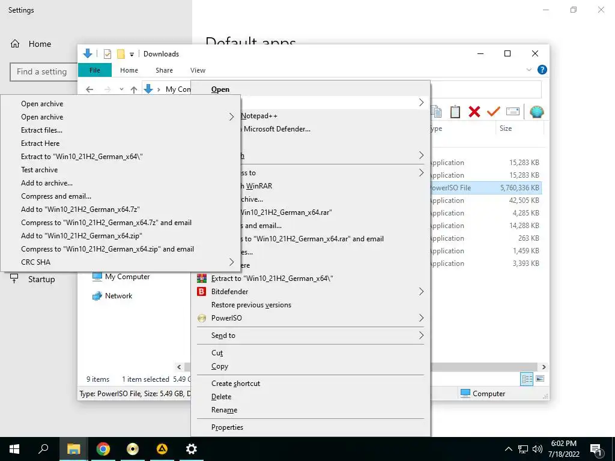615x461 pixels.
Task: Open recent locations dropdown near Back arrow
Action: pos(121,89)
